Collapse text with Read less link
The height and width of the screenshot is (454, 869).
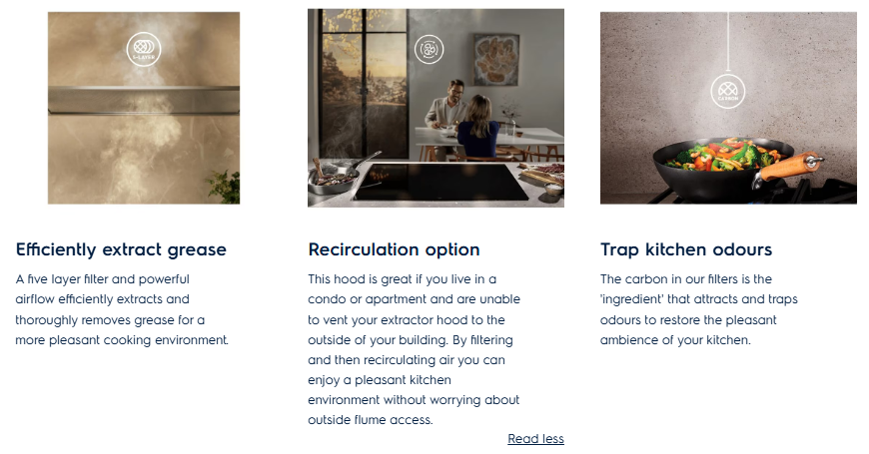tap(535, 438)
